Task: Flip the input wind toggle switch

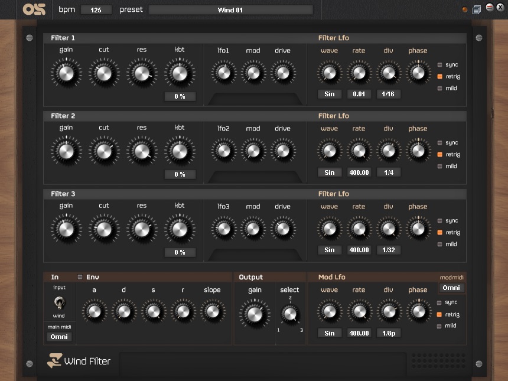Action: click(x=59, y=302)
